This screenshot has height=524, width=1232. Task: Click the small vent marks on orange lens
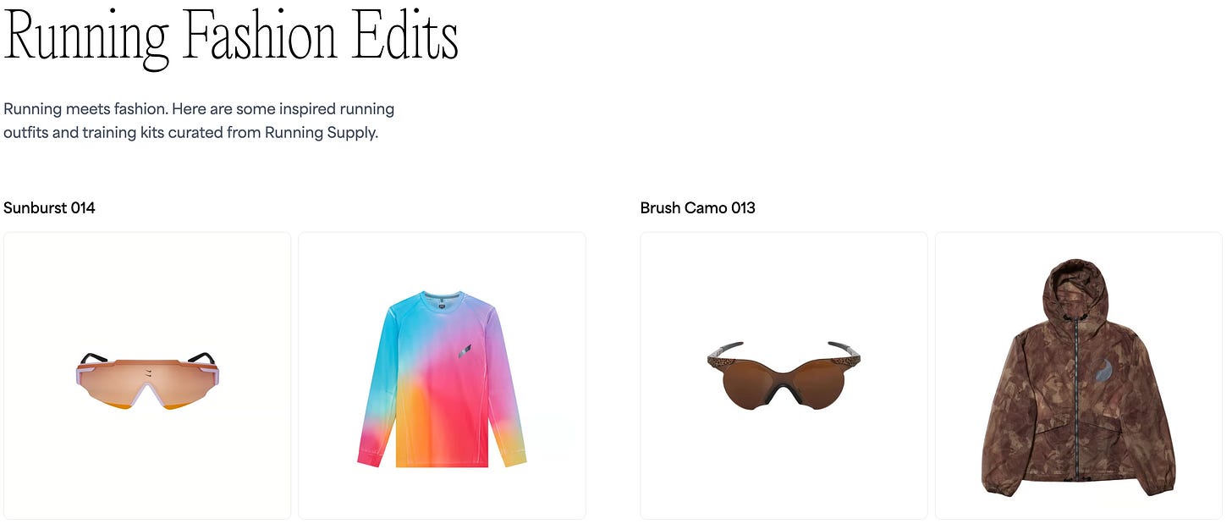click(x=148, y=372)
